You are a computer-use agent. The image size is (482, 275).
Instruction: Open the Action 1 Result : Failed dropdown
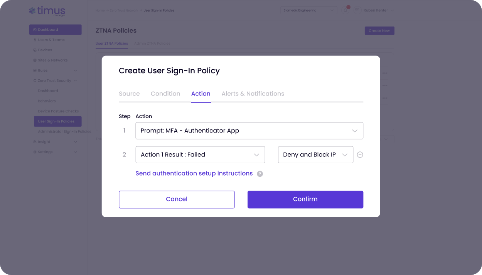200,154
